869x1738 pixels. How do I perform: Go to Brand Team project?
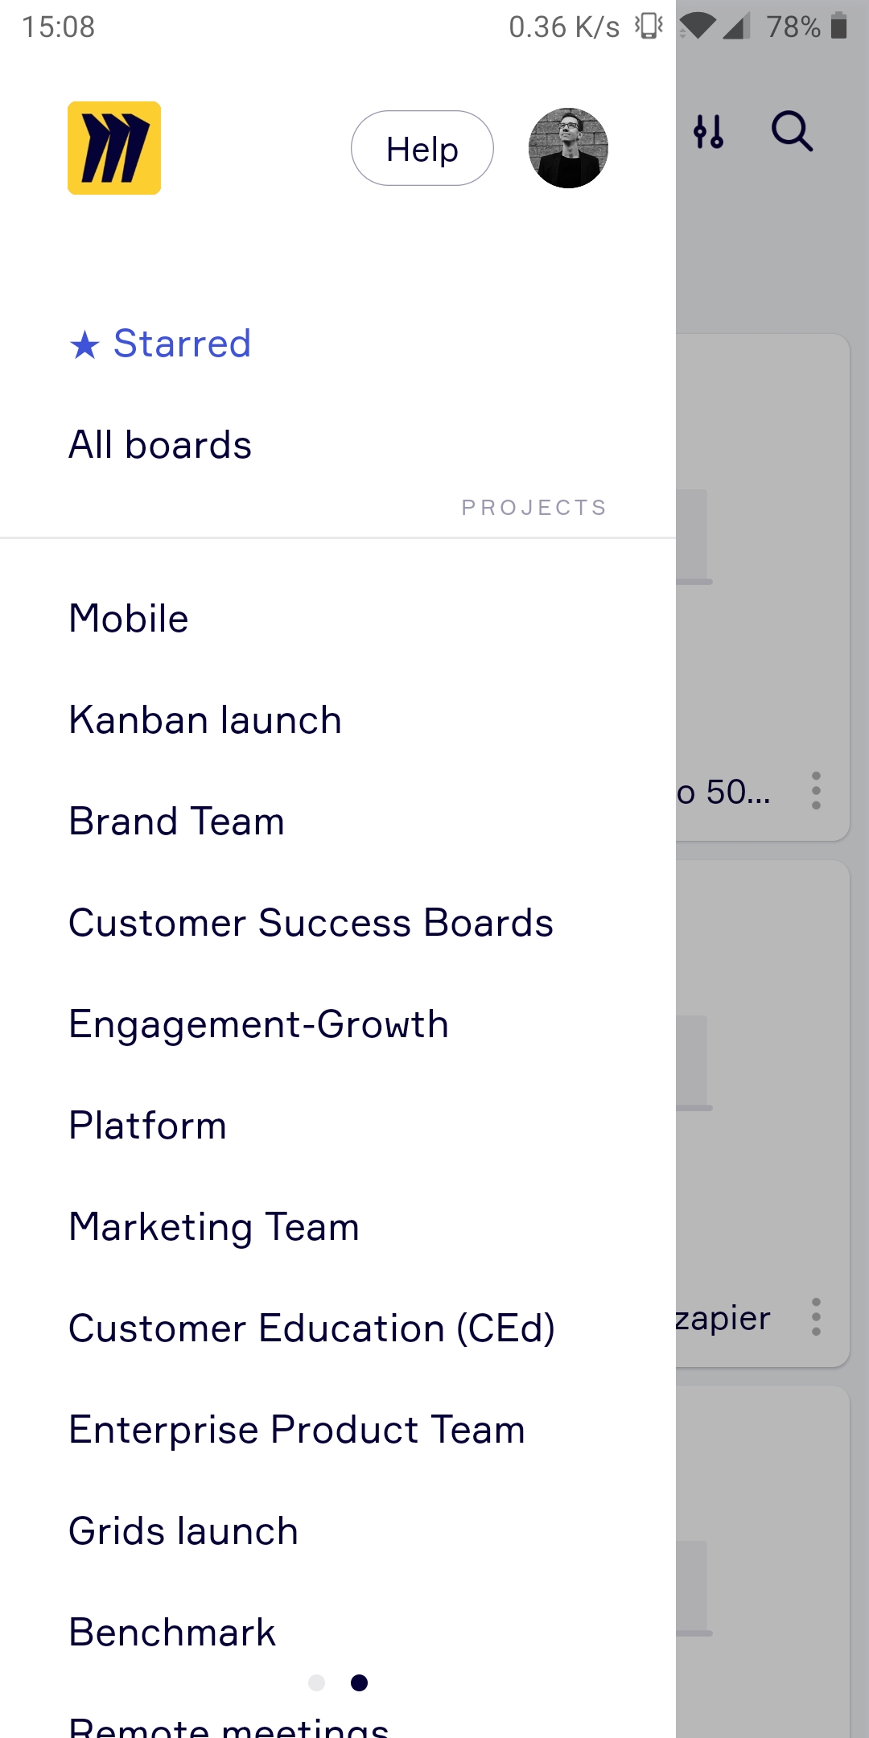177,822
